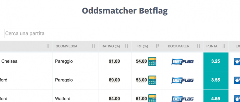Screen dimensions: 240x102
Task: Click the blue exchange arrow in the Chelsea row
Action: click(237, 62)
